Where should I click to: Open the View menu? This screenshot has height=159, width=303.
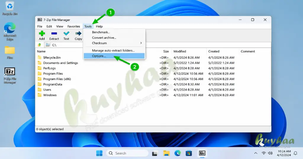tap(59, 26)
